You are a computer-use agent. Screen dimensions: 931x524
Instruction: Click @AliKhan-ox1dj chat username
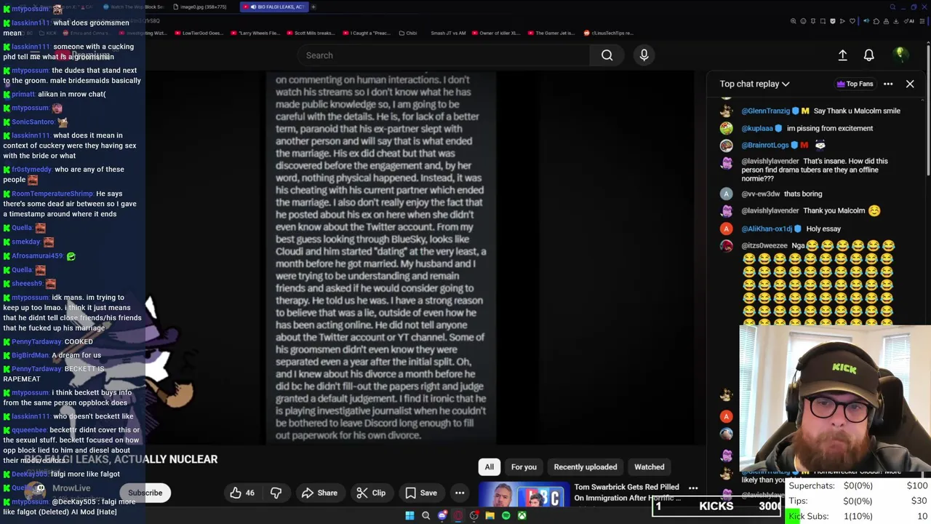[767, 229]
